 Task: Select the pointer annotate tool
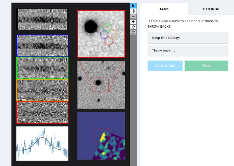coord(133,6)
